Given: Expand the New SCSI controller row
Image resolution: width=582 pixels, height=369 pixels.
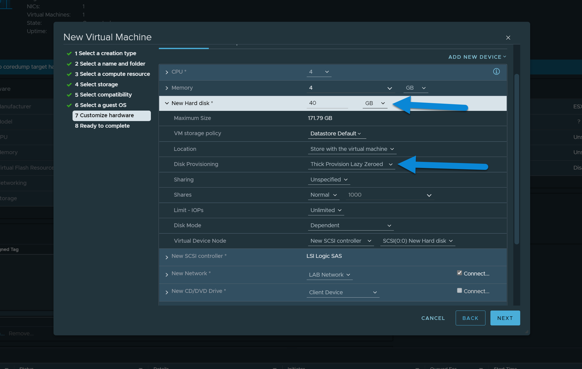Looking at the screenshot, I should coord(167,257).
